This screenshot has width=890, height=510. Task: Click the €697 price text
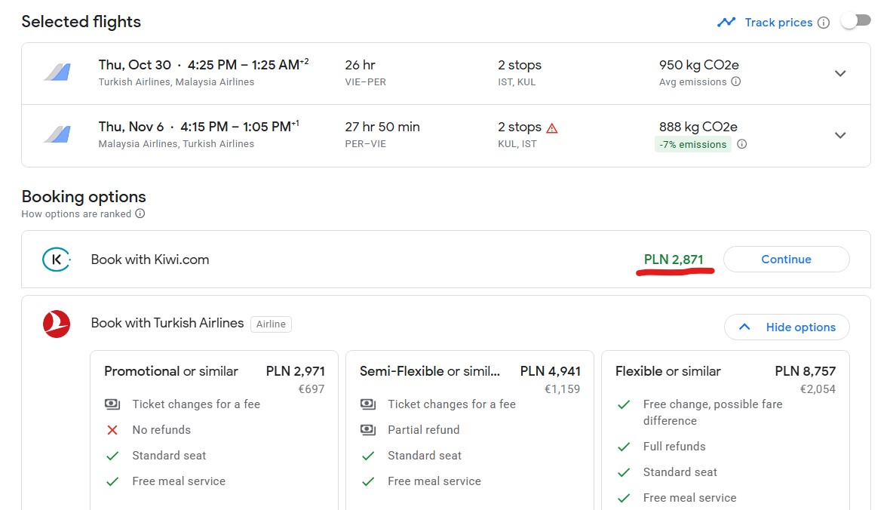coord(311,389)
